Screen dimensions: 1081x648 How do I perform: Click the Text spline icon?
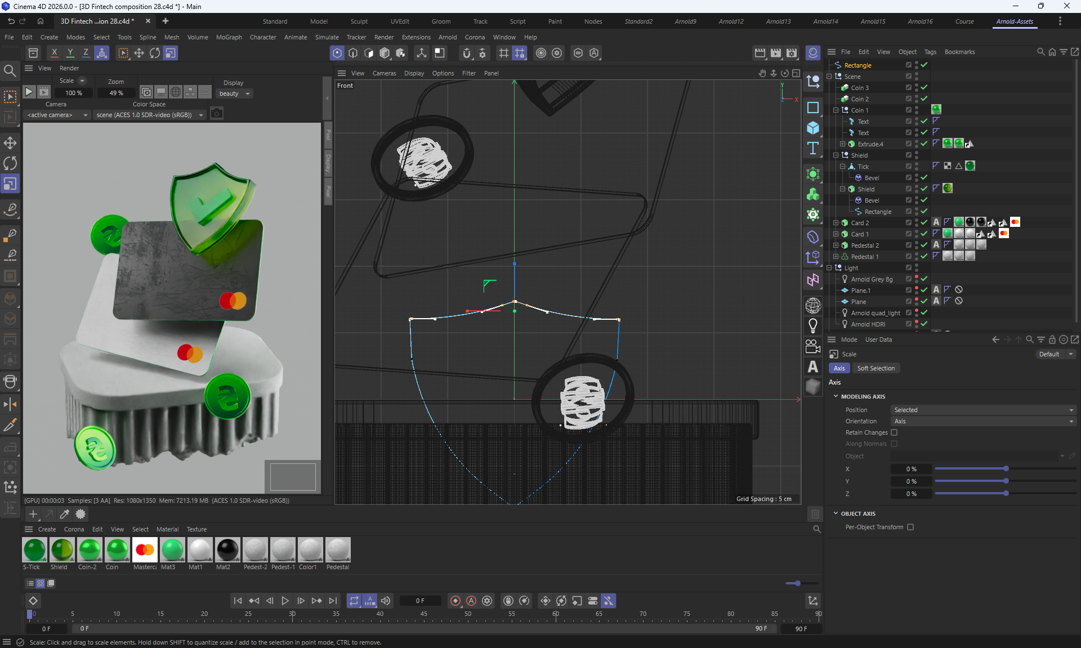(812, 148)
